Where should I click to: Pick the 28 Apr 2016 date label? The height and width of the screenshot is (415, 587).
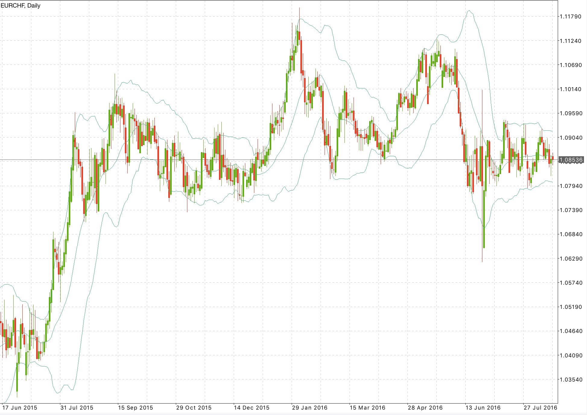(x=425, y=408)
